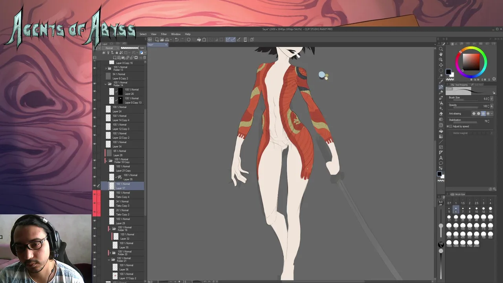Toggle visibility of Layer 34

(94, 144)
